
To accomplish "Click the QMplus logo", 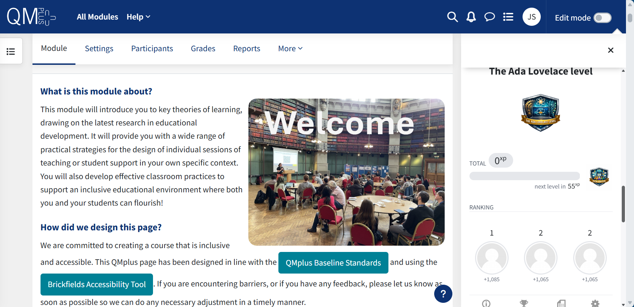I will [x=31, y=17].
